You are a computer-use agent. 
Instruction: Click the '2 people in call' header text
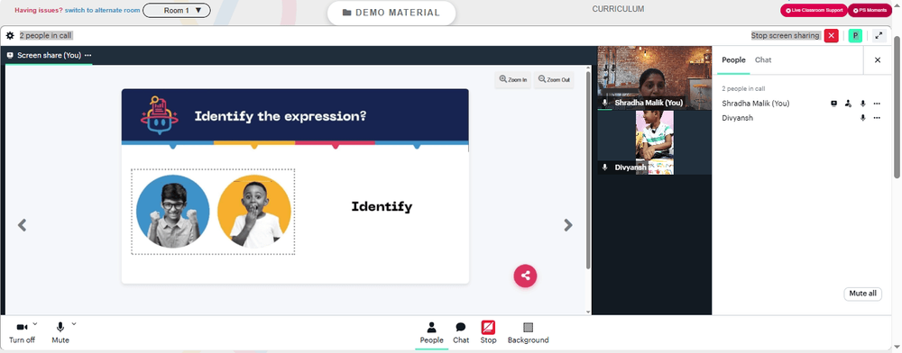pyautogui.click(x=45, y=36)
